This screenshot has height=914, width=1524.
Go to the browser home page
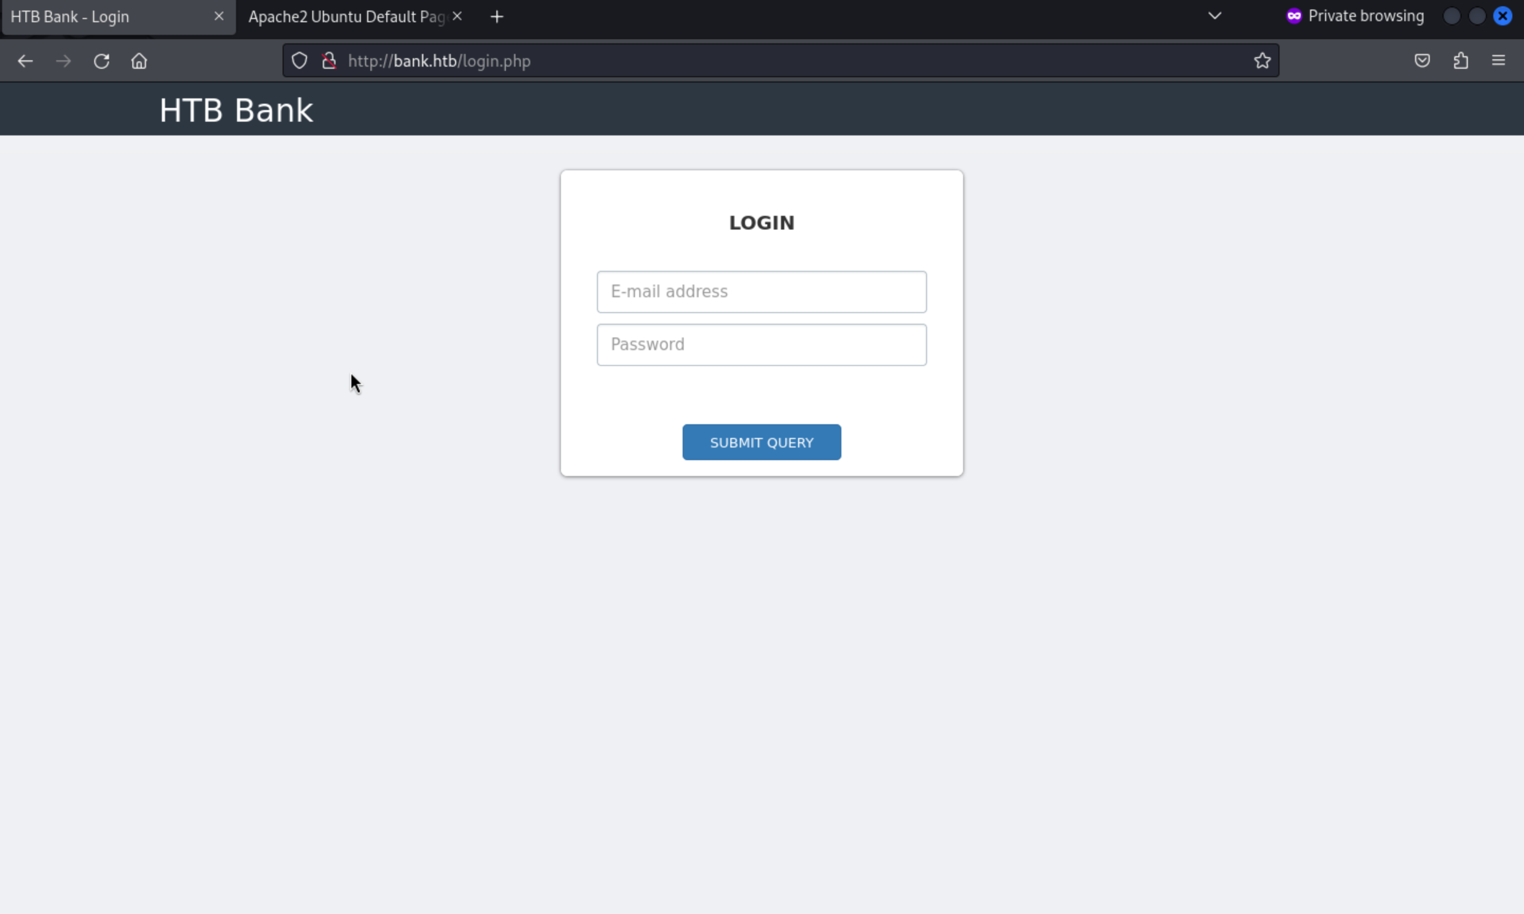139,61
